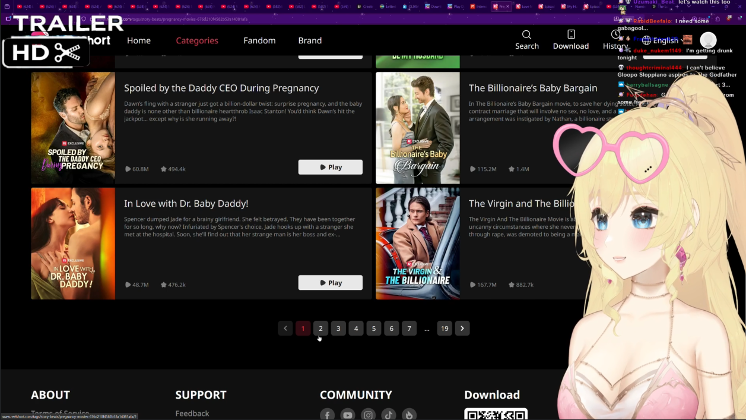Go to page 2
Image resolution: width=746 pixels, height=420 pixels.
point(320,329)
